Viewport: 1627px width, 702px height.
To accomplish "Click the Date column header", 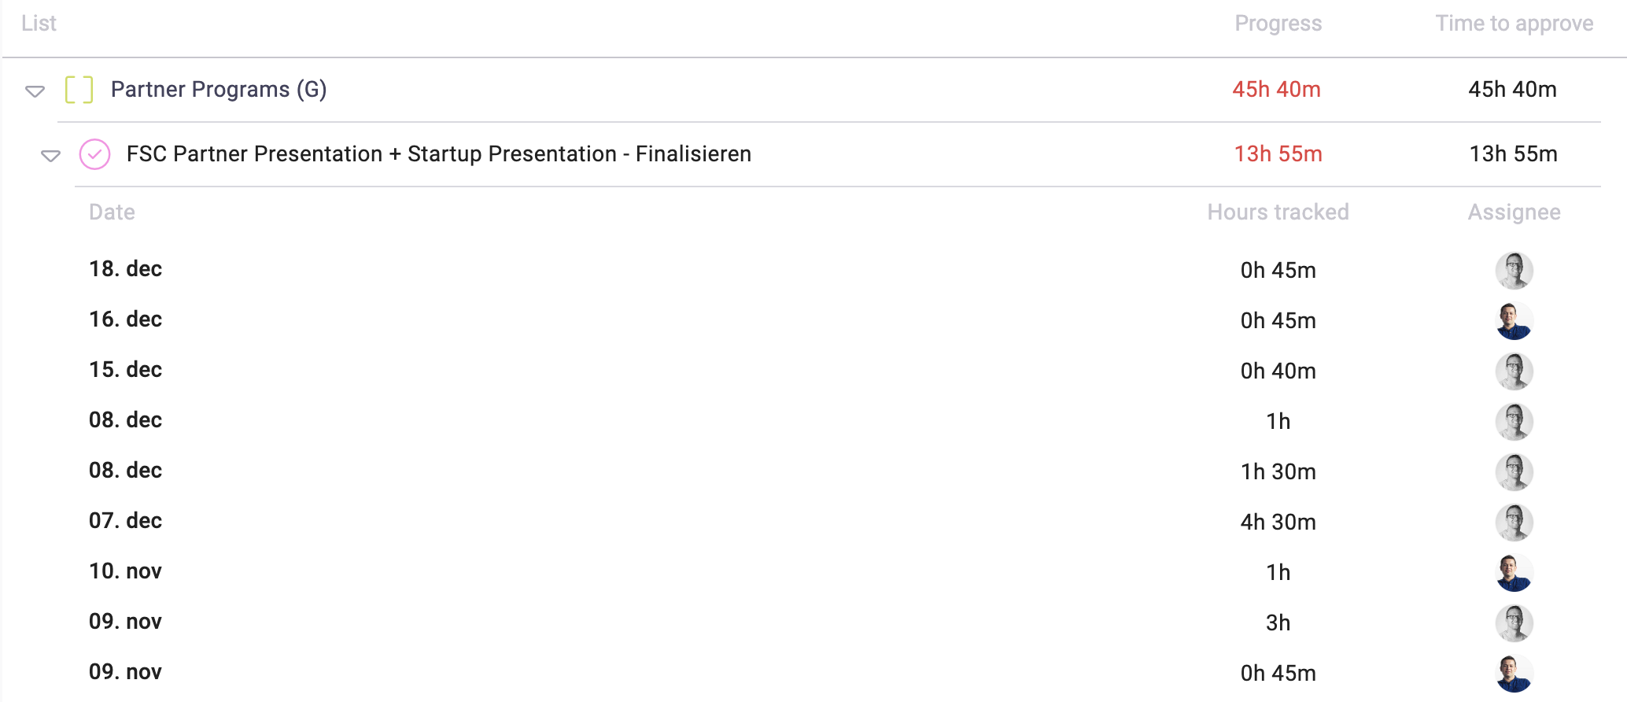I will pyautogui.click(x=112, y=212).
